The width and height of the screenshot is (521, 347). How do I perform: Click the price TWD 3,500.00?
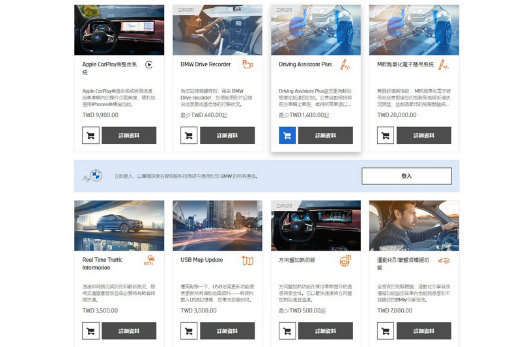(x=100, y=311)
